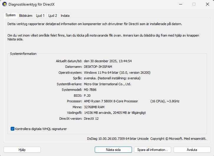Click the DirectX logo icon in title bar
This screenshot has width=214, height=156.
point(4,4)
